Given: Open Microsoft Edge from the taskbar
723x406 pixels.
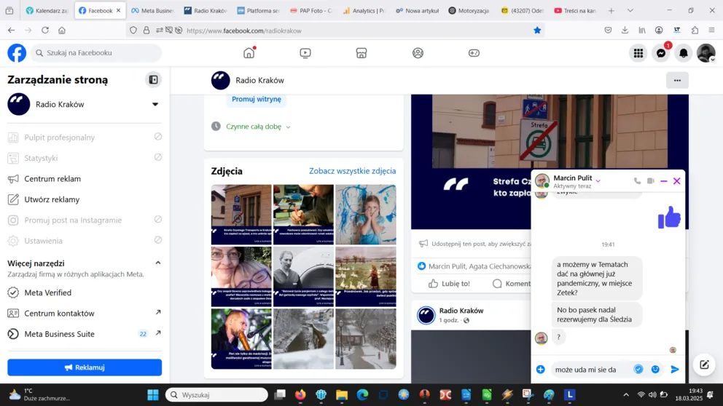Looking at the screenshot, I should tap(362, 395).
